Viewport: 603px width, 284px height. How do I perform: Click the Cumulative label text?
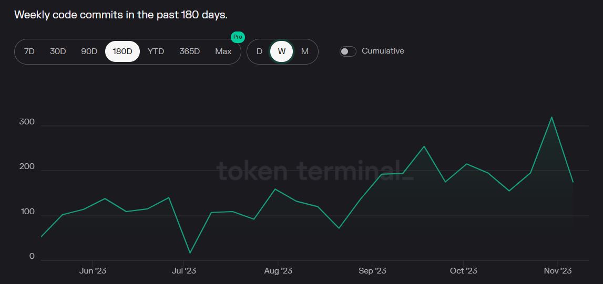click(x=383, y=51)
